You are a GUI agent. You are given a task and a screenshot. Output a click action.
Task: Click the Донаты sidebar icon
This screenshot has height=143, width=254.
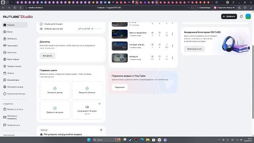click(5, 73)
